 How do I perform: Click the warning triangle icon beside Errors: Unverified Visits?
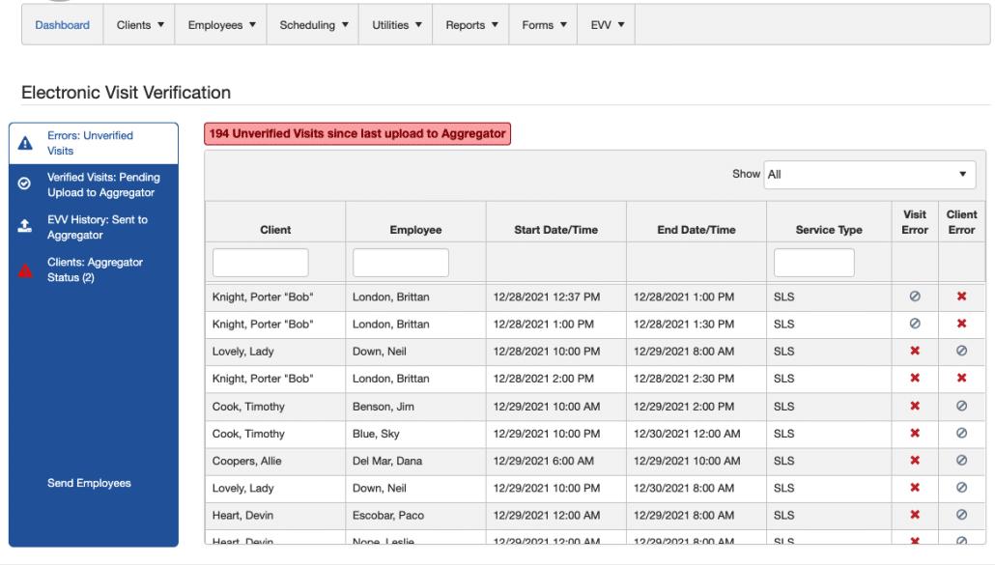coord(26,144)
